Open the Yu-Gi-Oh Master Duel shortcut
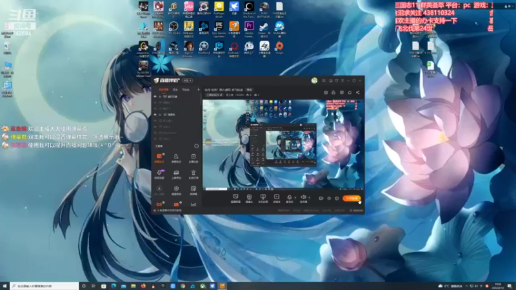The height and width of the screenshot is (290, 516). pos(143,69)
